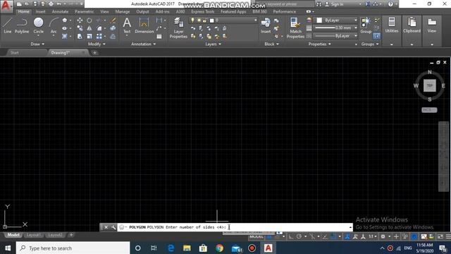Image resolution: width=451 pixels, height=254 pixels.
Task: Toggle Polar tracking in status bar
Action: coord(299,237)
